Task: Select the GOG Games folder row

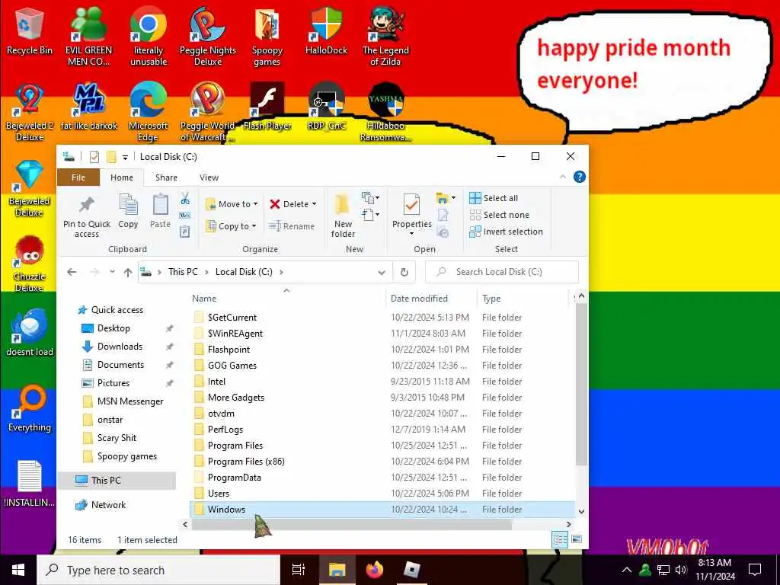Action: click(382, 365)
